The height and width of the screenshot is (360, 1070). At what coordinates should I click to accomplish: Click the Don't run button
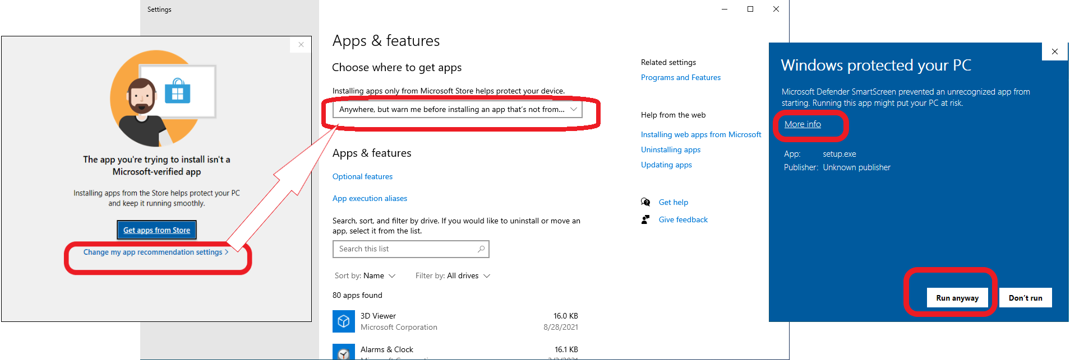1025,298
